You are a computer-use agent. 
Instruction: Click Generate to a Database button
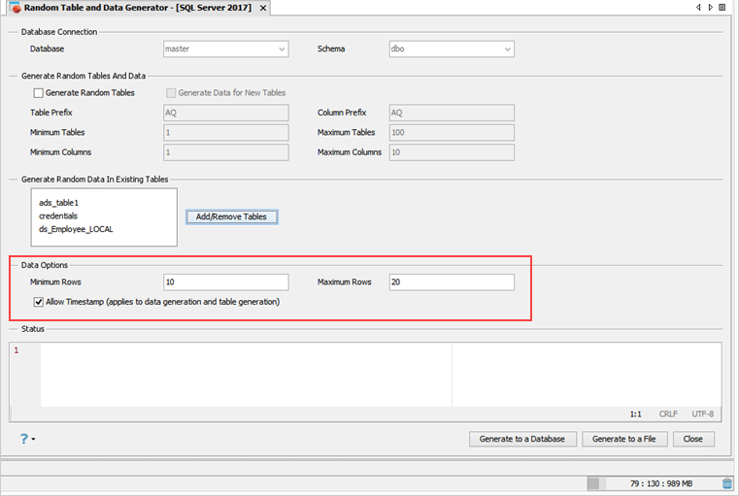tap(522, 439)
